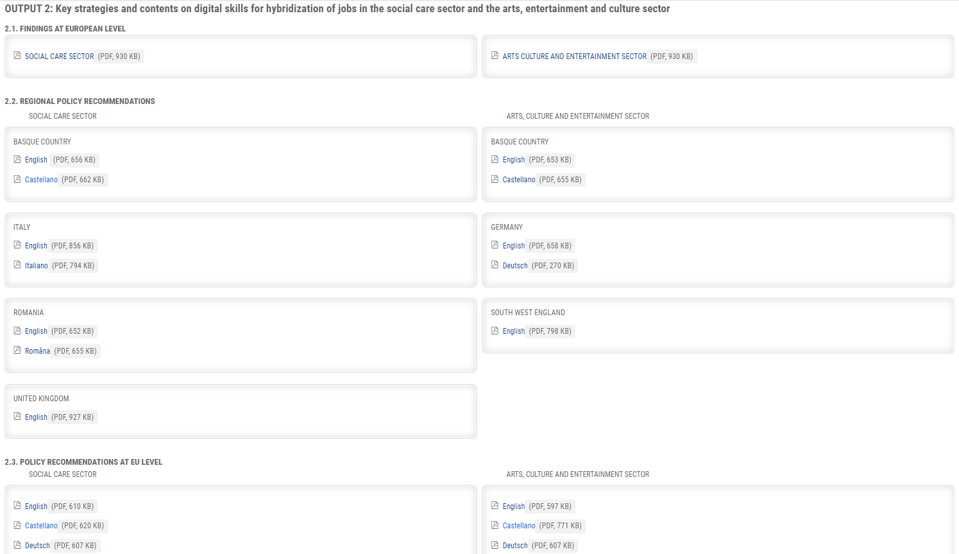The height and width of the screenshot is (554, 959).
Task: Click PDF icon beside Castellano in social care Basque Country
Action: coord(17,180)
